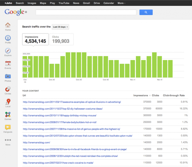
Task: Focus the Google+ search input field
Action: pos(86,12)
